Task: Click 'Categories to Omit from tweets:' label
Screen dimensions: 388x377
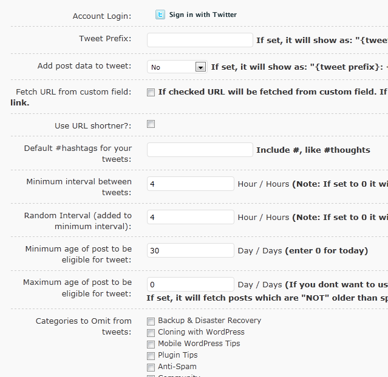Action: 84,326
